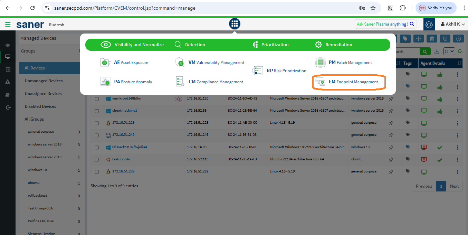Refresh the device table
The height and width of the screenshot is (235, 468).
[460, 51]
